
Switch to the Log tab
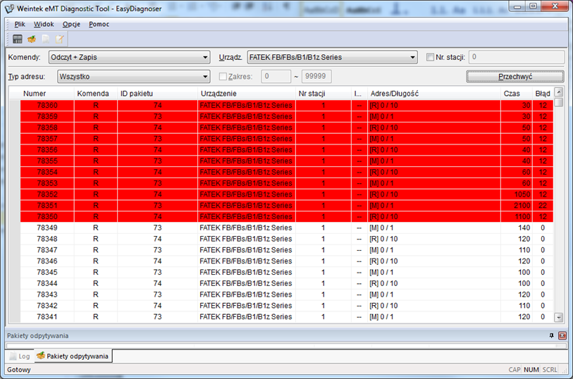point(20,356)
